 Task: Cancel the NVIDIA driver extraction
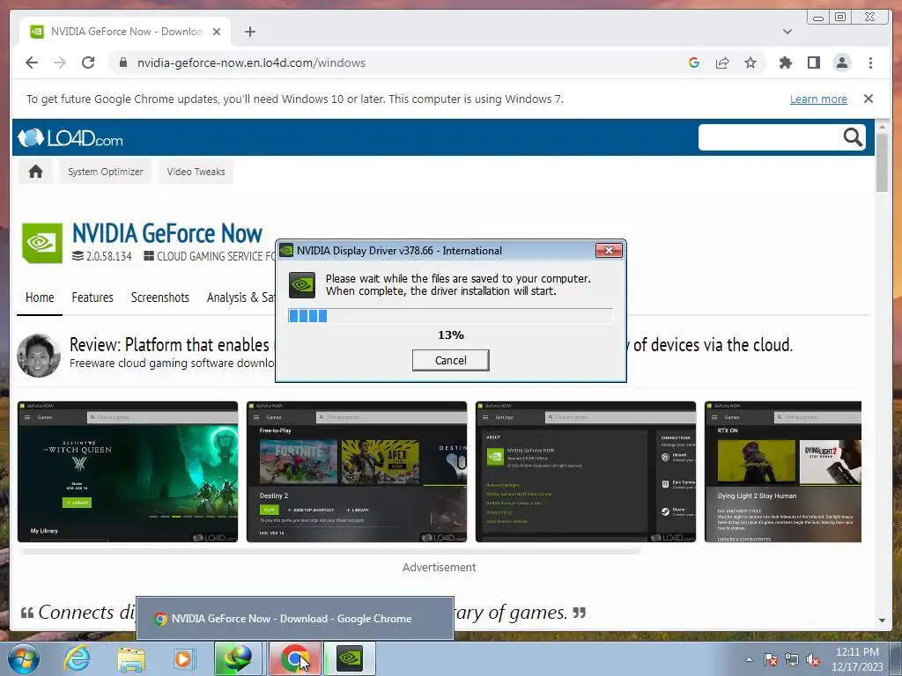pyautogui.click(x=450, y=360)
